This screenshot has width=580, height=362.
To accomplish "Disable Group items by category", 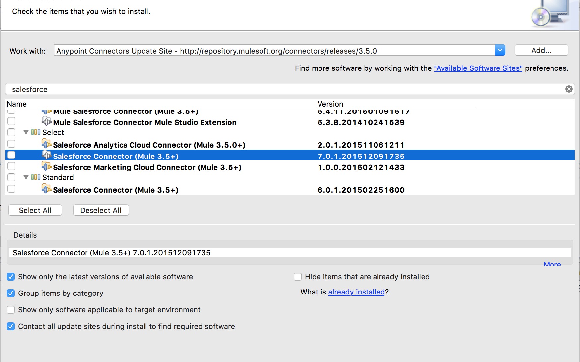I will [11, 293].
